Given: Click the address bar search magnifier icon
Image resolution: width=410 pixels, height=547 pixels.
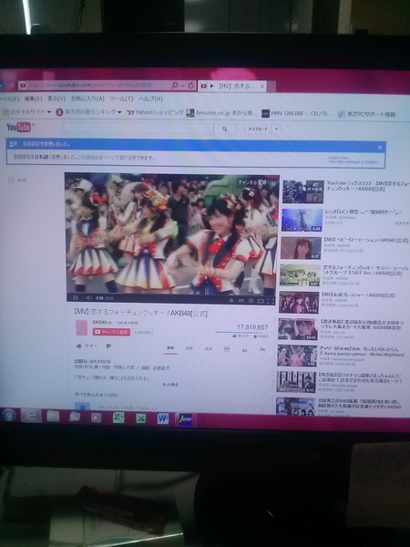Looking at the screenshot, I should click(175, 85).
